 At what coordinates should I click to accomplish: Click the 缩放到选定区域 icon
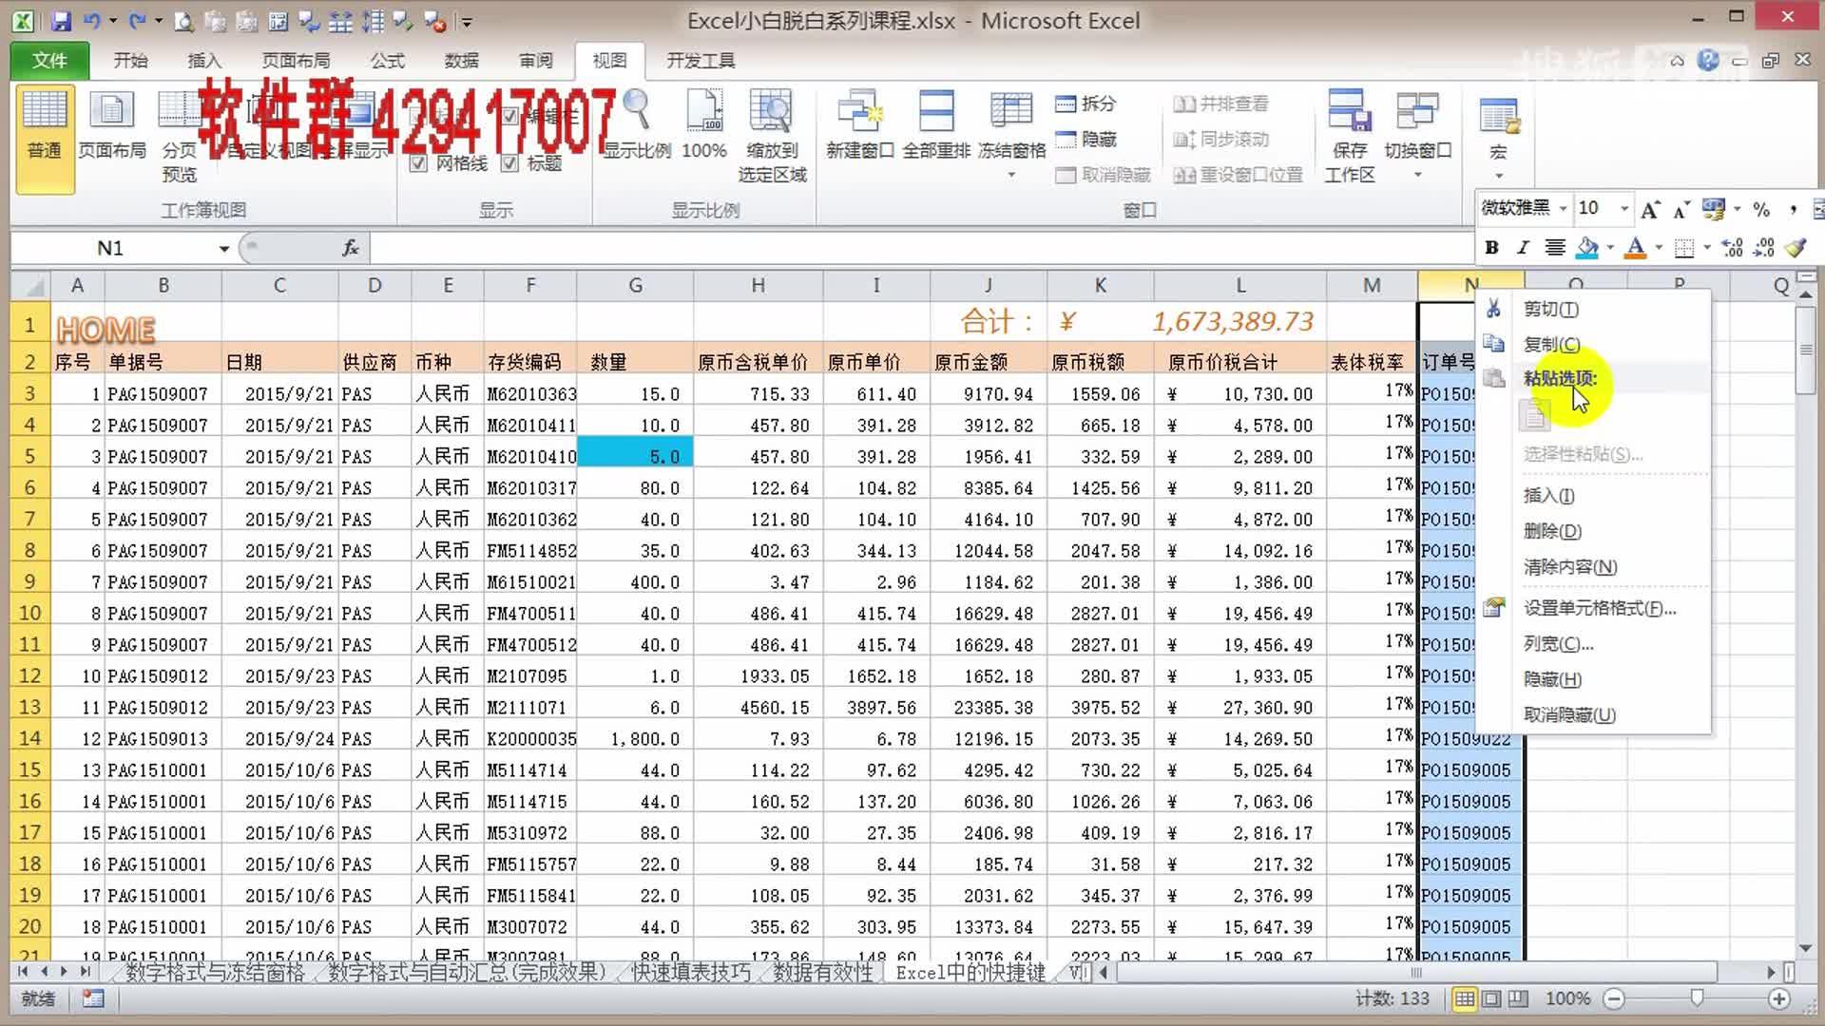(x=772, y=133)
